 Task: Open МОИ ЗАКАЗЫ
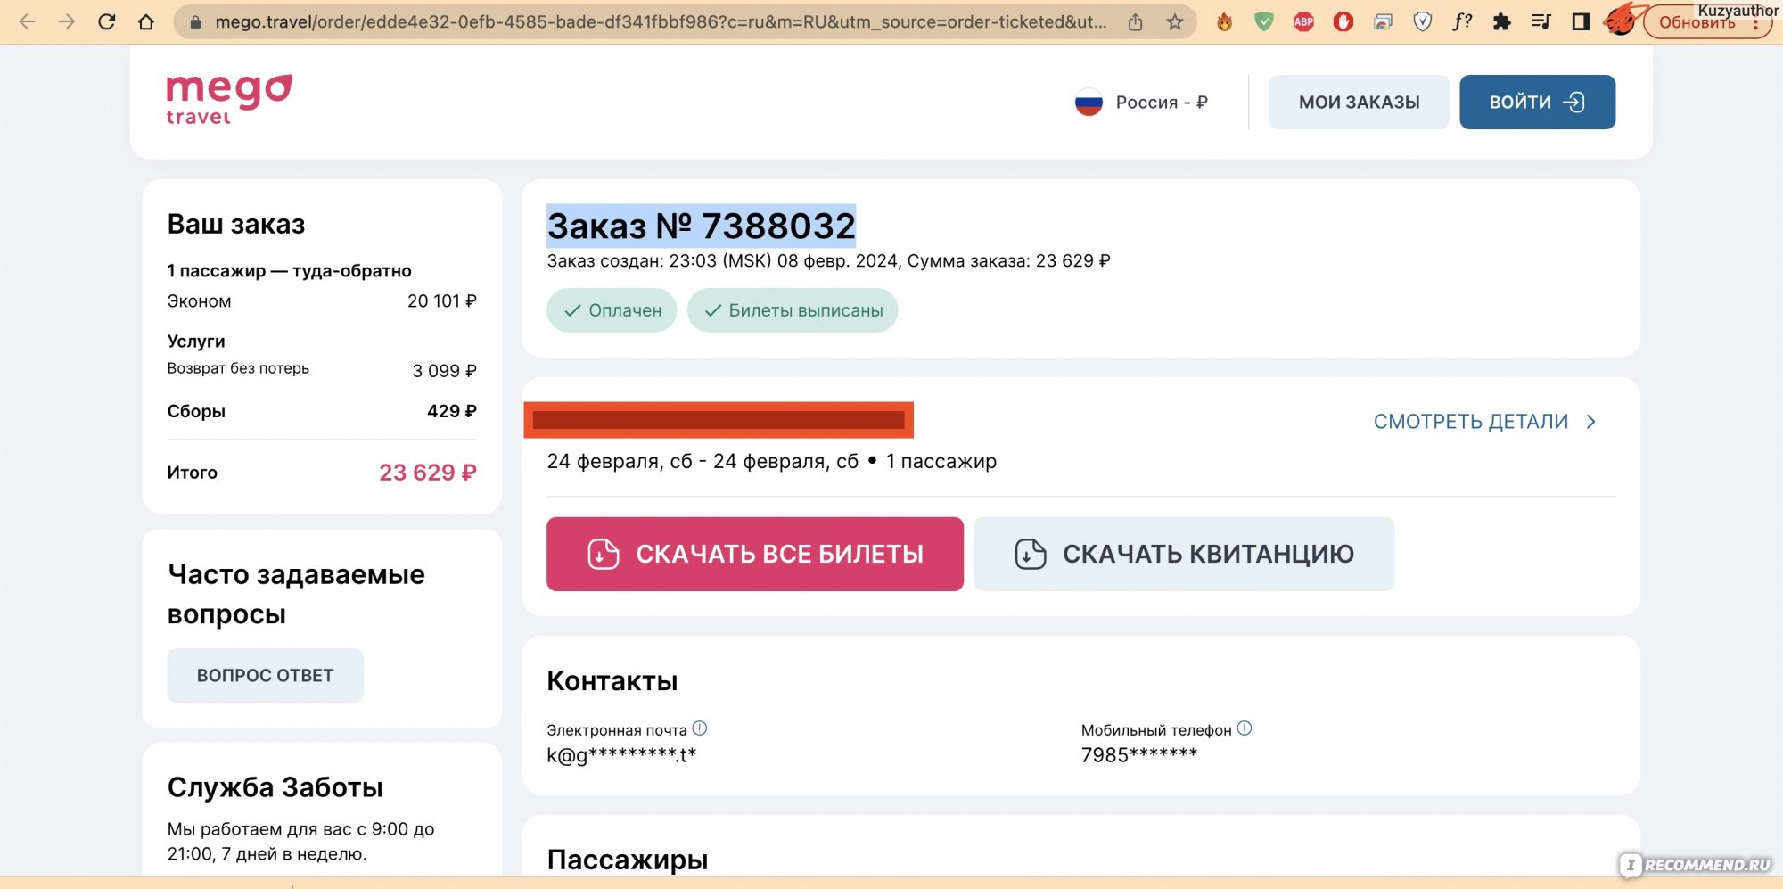tap(1359, 103)
